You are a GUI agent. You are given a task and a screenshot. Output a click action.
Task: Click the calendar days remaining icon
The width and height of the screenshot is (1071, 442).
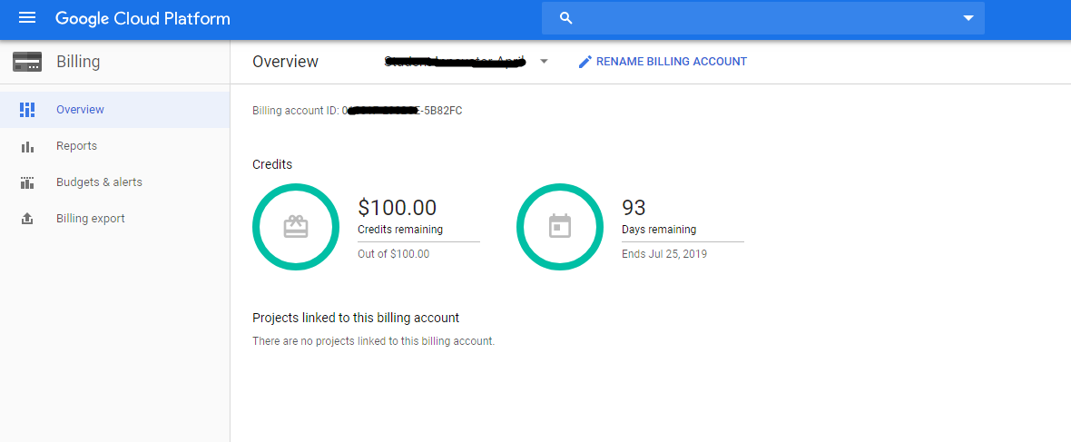(x=559, y=227)
